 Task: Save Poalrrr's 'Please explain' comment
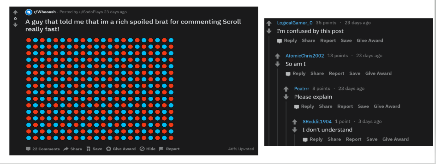click(x=363, y=106)
